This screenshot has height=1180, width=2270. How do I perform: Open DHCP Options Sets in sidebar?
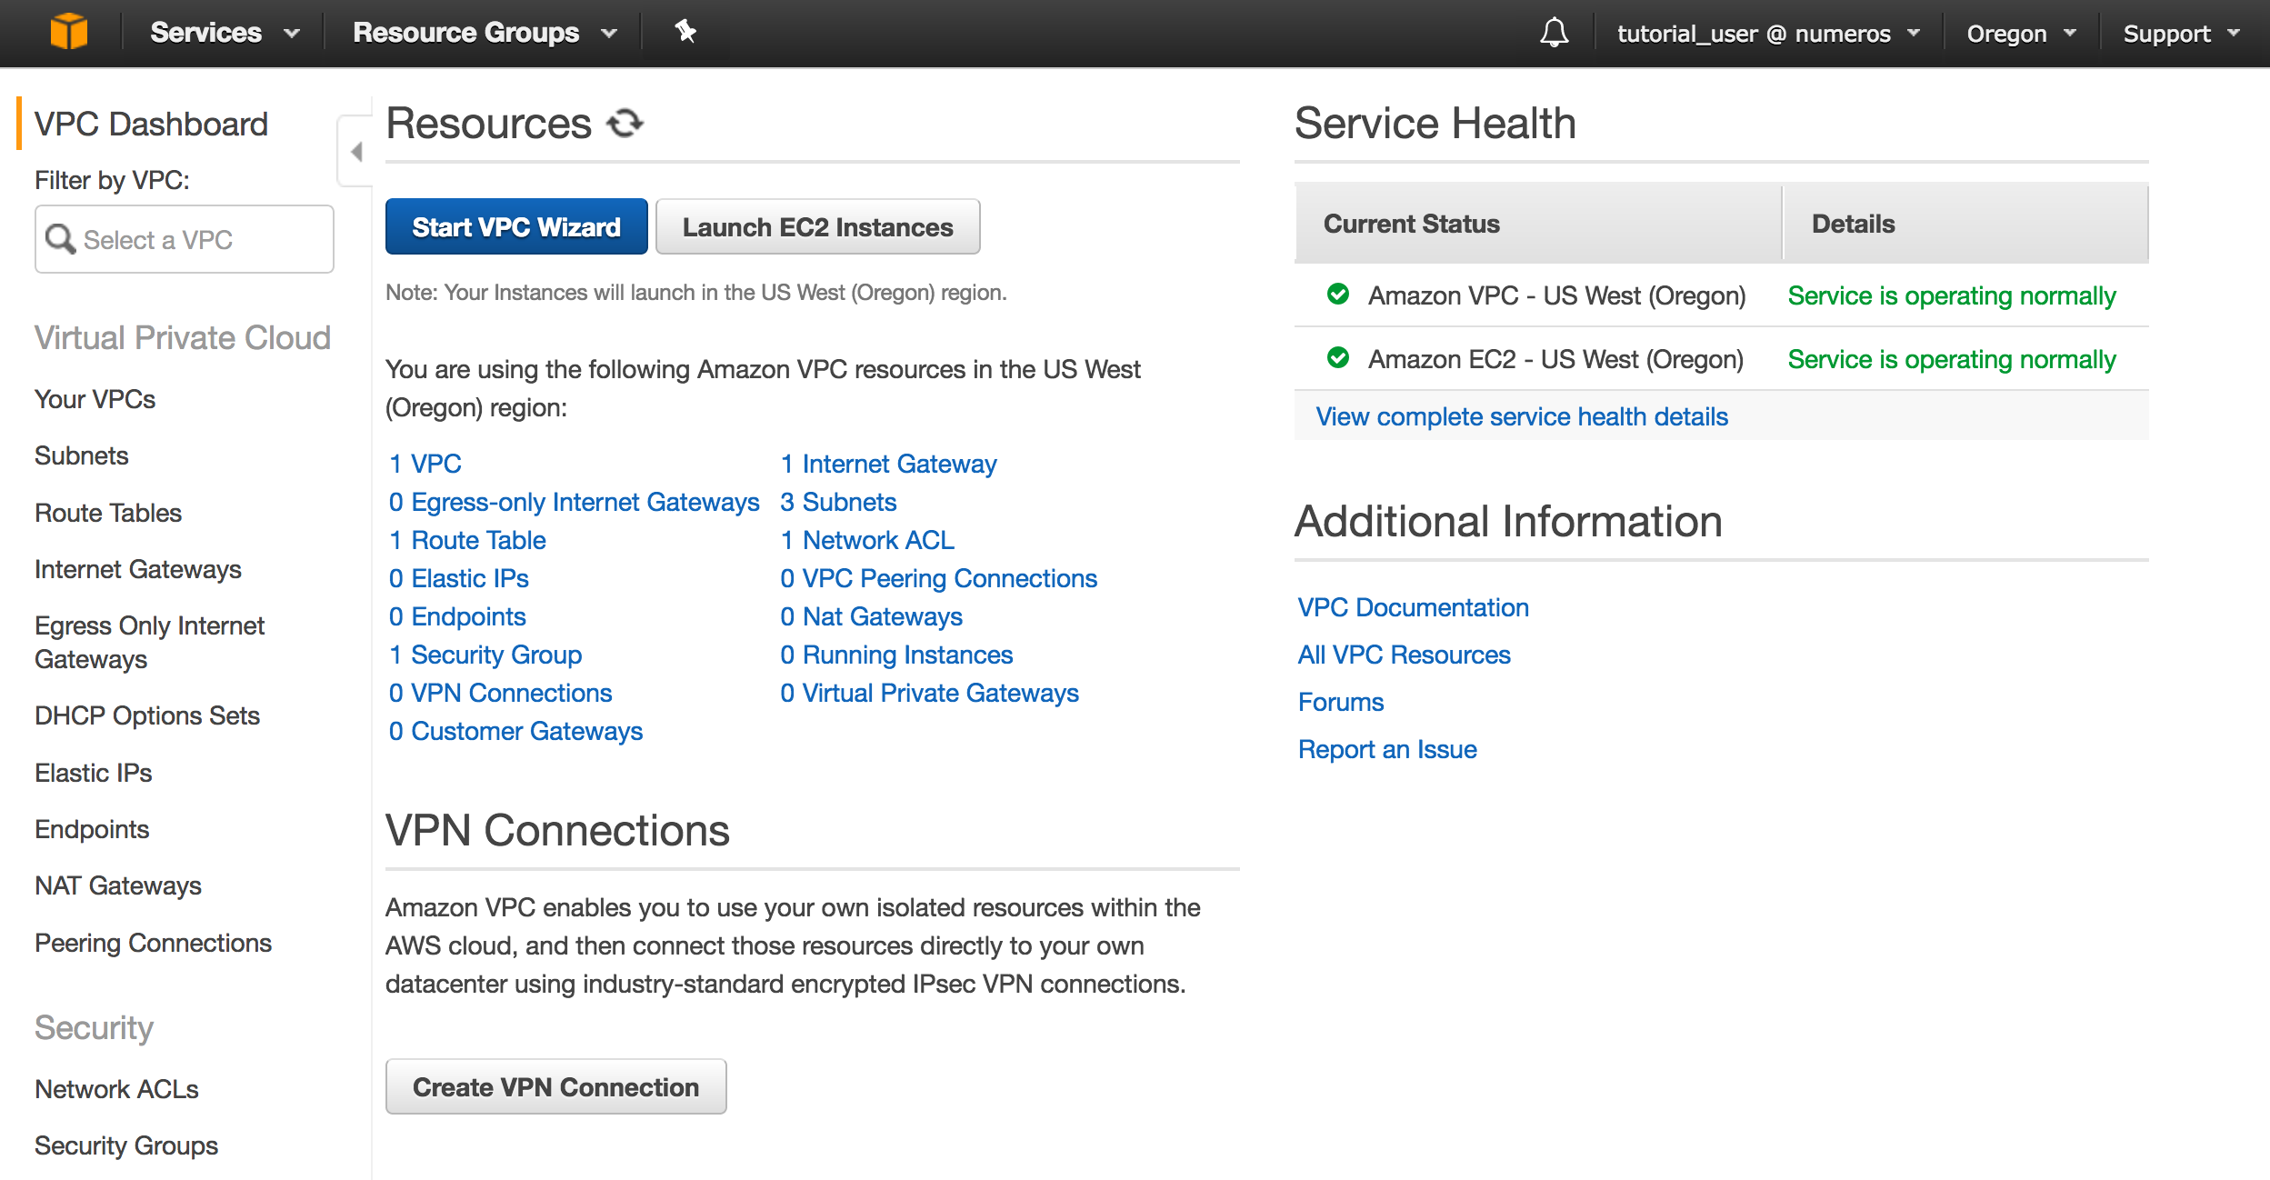(147, 715)
